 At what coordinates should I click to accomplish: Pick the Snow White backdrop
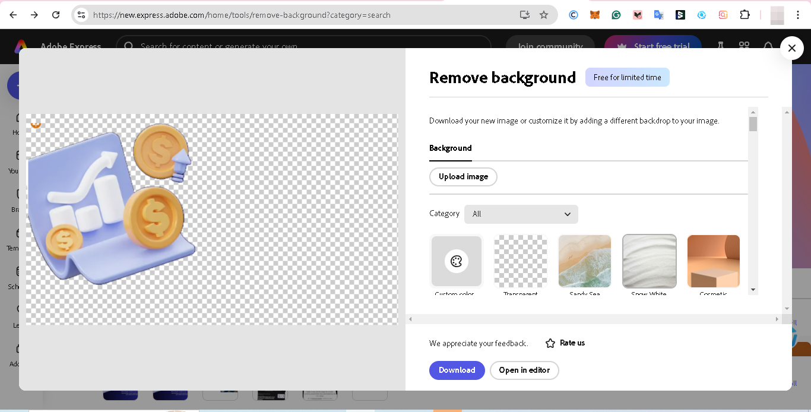[649, 261]
